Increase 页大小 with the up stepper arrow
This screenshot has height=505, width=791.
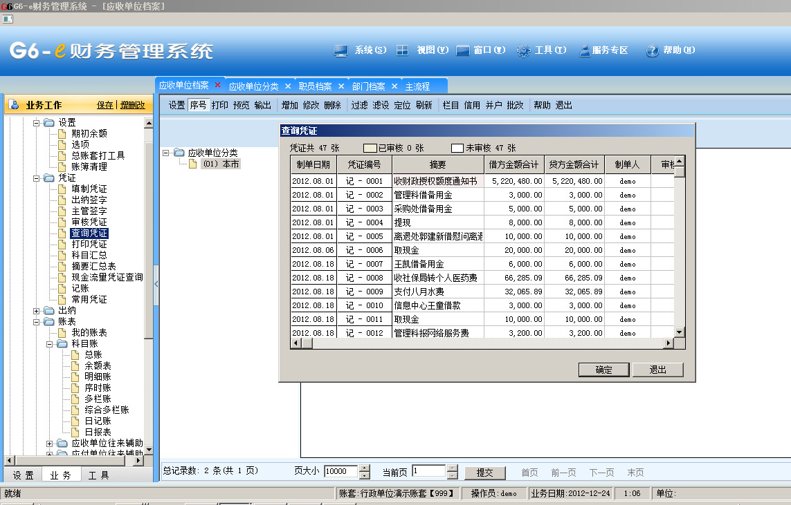point(365,468)
